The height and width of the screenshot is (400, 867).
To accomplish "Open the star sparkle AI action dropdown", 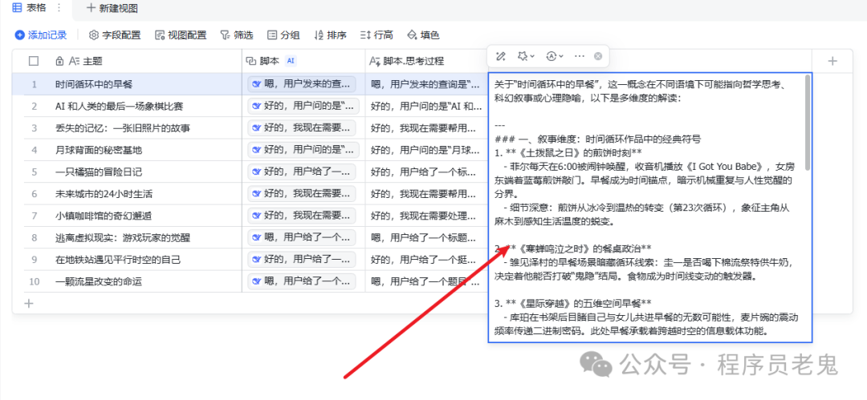I will [x=526, y=56].
